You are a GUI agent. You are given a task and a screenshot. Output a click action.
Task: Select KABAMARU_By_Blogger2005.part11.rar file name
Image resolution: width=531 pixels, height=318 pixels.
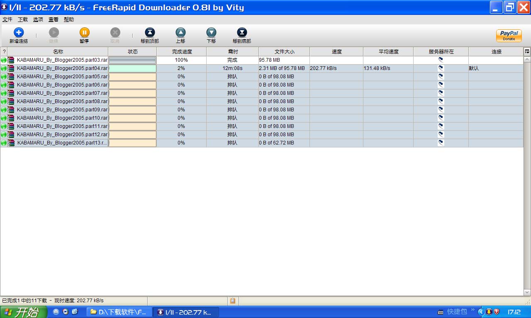coord(62,126)
